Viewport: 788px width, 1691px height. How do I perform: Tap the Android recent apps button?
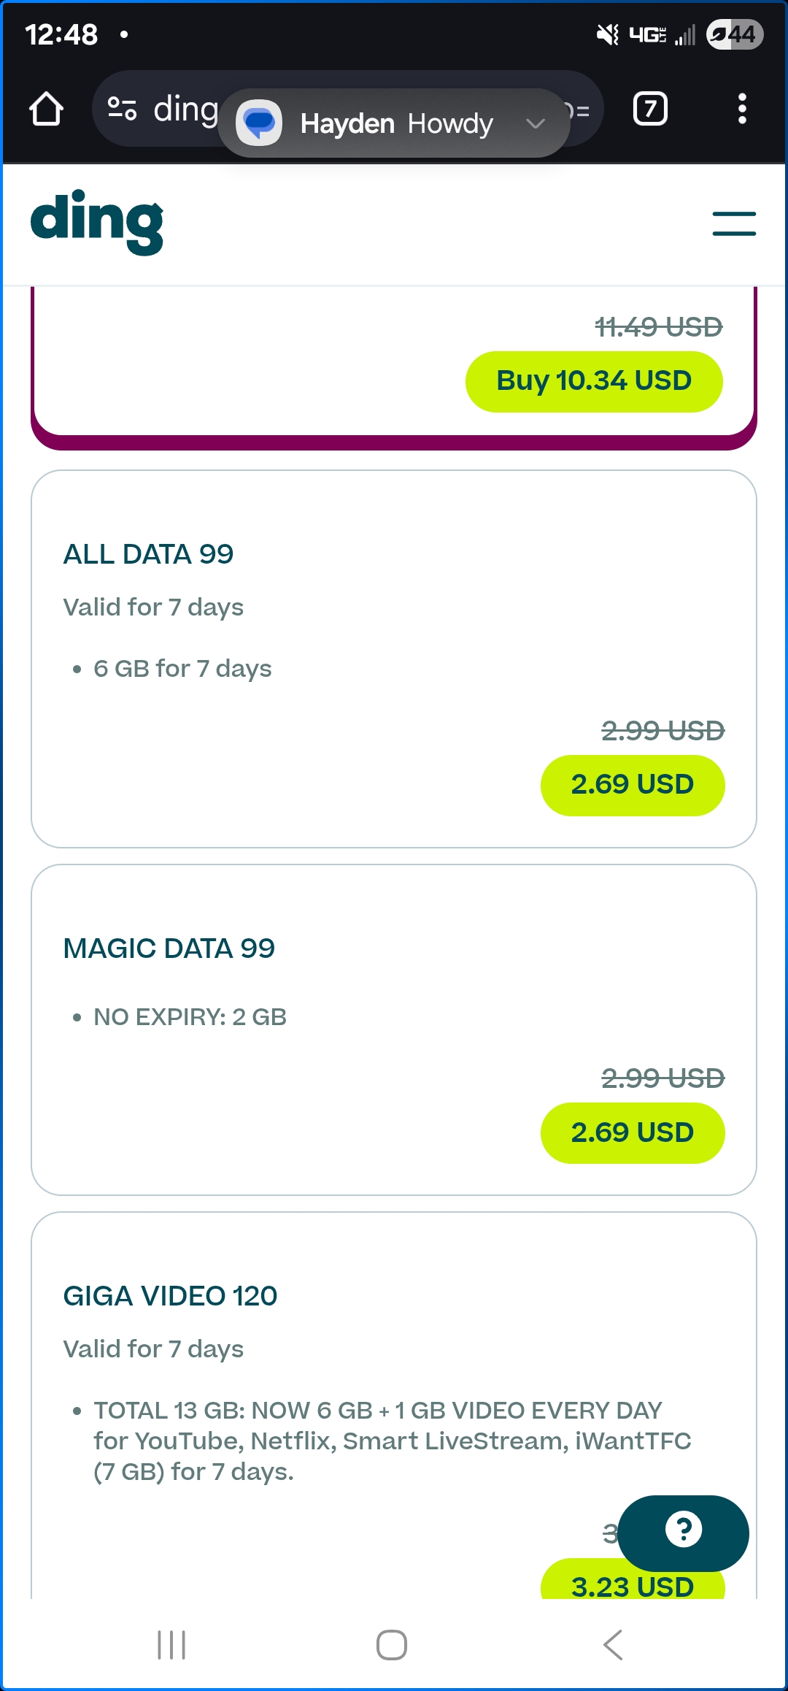coord(171,1645)
